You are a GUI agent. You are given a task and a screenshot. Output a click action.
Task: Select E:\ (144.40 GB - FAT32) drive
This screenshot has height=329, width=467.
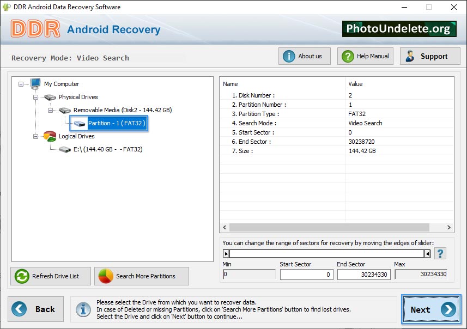point(108,149)
